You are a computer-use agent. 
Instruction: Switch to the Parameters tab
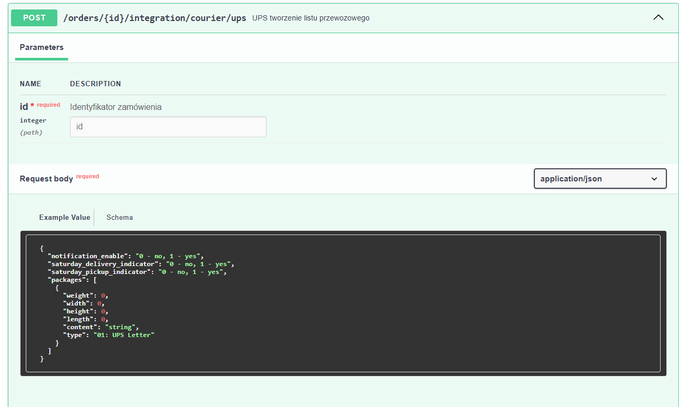click(42, 47)
